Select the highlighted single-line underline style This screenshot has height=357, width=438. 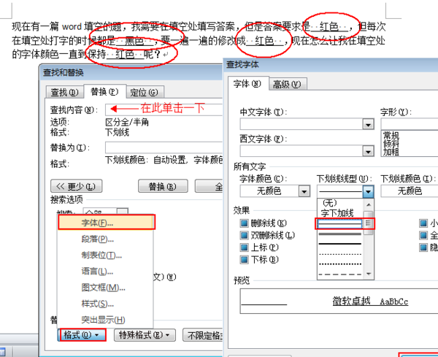[x=340, y=223]
